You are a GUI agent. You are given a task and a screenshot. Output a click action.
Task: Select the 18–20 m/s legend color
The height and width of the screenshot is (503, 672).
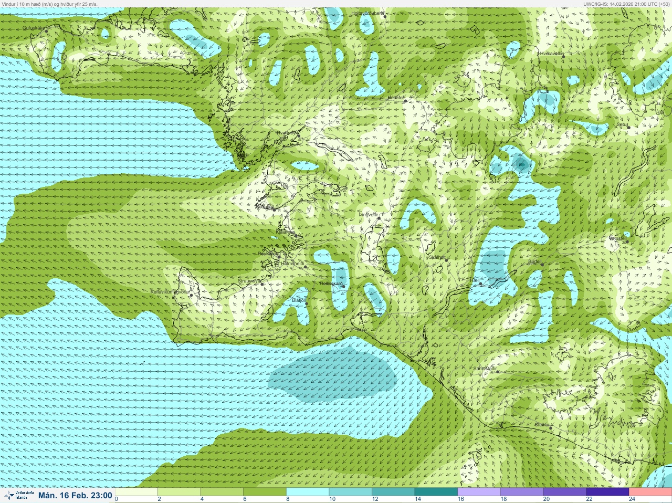pyautogui.click(x=522, y=492)
